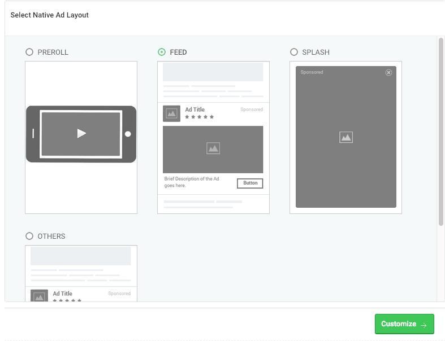Click the five-star rating in Feed preview
This screenshot has height=341, width=445.
(x=199, y=117)
